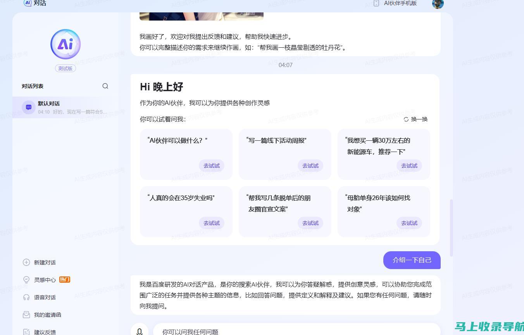Click the 我的邀请函 envelope icon
This screenshot has width=524, height=335.
pyautogui.click(x=26, y=315)
